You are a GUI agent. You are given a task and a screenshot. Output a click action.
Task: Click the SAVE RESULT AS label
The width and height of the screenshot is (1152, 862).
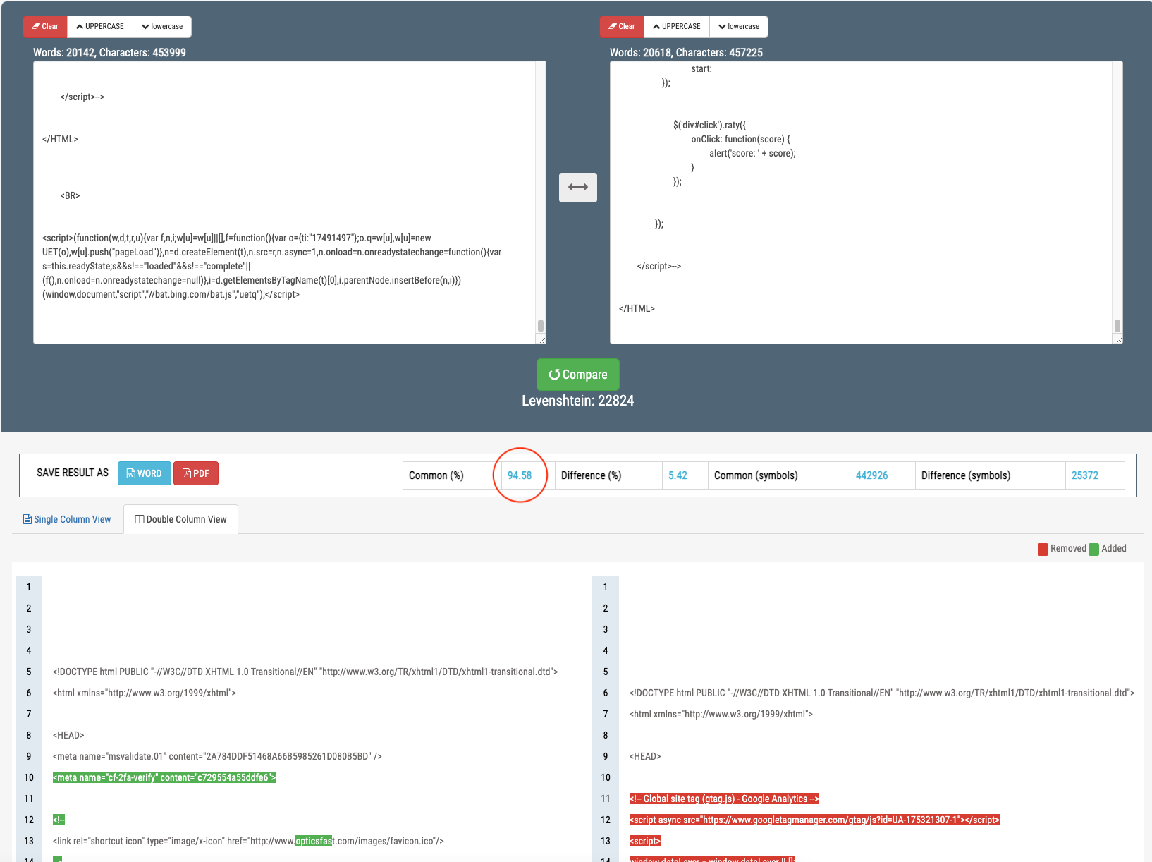pyautogui.click(x=73, y=473)
